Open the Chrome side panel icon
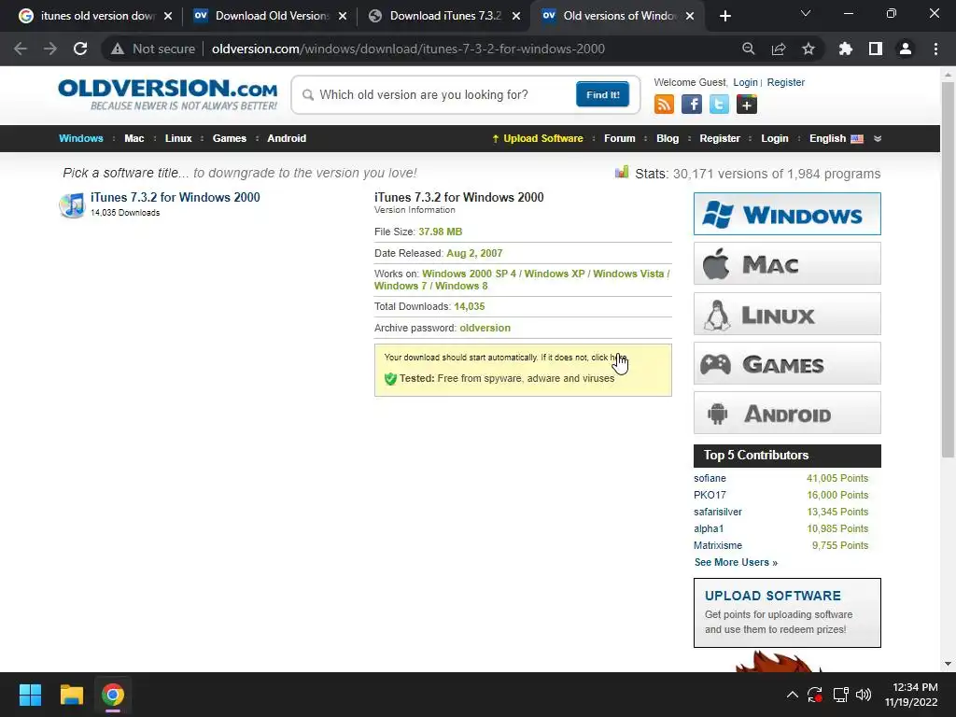The height and width of the screenshot is (717, 956). (876, 49)
